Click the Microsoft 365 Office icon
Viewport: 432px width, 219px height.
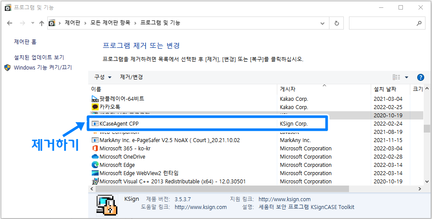coord(95,148)
